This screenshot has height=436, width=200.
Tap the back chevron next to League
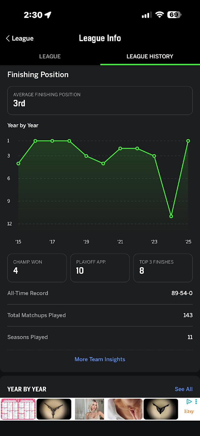[8, 38]
